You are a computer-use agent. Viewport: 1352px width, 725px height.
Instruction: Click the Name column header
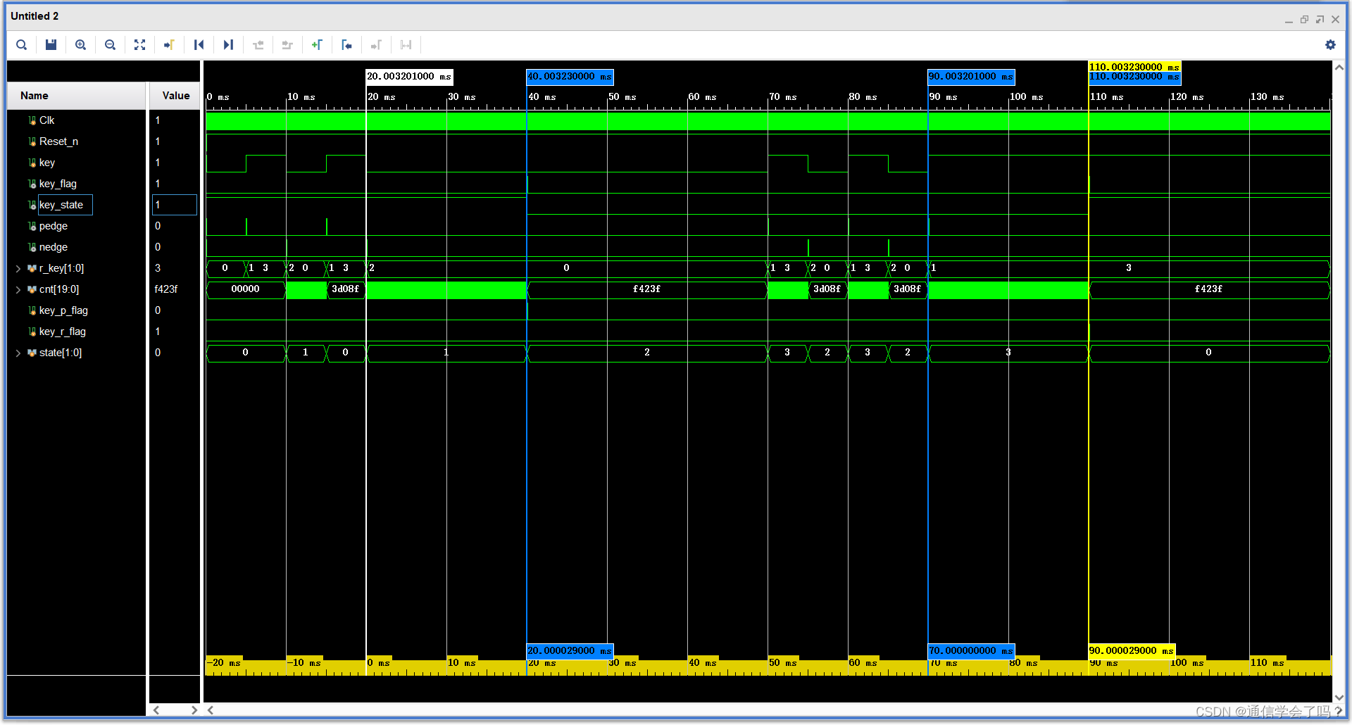[x=76, y=96]
